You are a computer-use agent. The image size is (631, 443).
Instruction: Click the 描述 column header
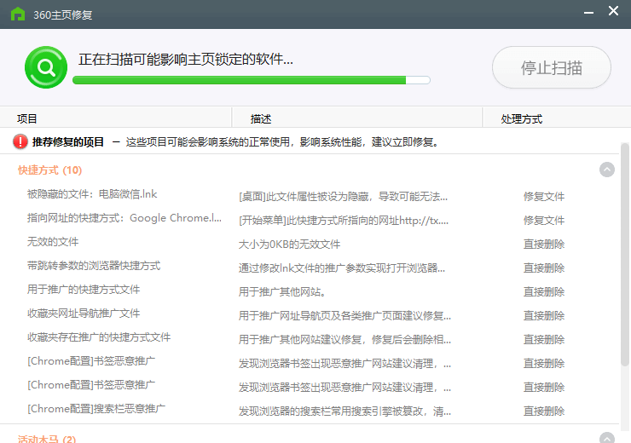click(x=261, y=119)
